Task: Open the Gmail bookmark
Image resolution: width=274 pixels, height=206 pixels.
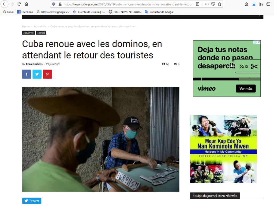Action: pyautogui.click(x=9, y=12)
